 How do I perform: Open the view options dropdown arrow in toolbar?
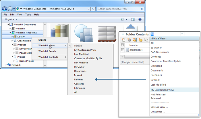tap(126, 19)
